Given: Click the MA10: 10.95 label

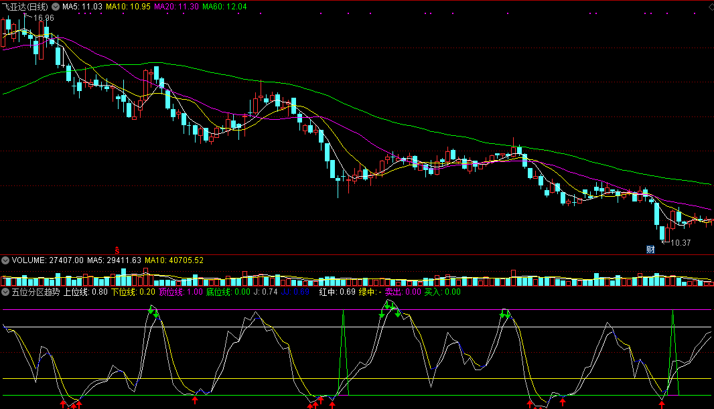Looking at the screenshot, I should [128, 7].
